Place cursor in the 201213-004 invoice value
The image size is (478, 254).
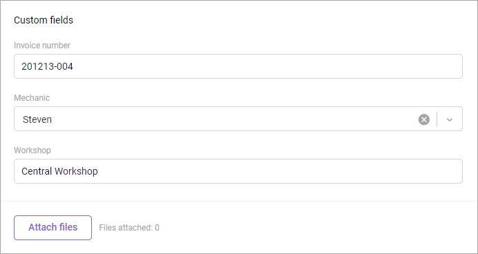point(47,66)
